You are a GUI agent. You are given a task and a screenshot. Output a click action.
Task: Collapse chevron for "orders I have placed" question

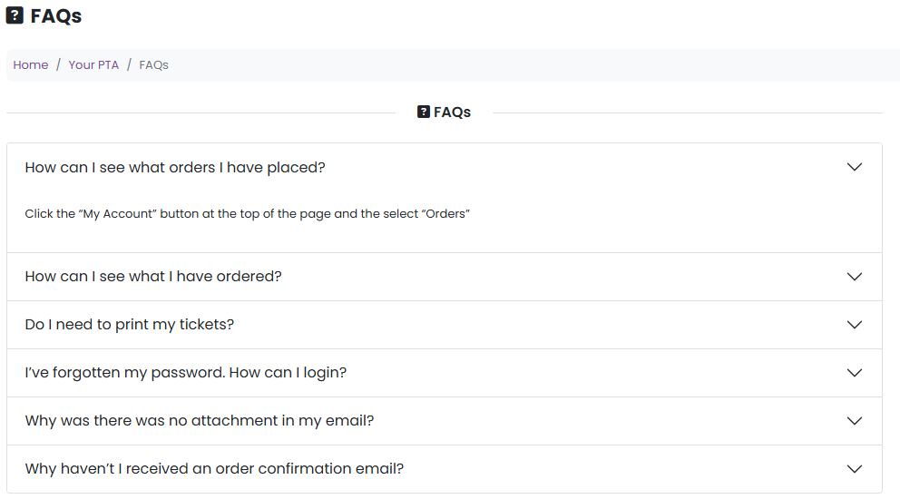tap(854, 167)
